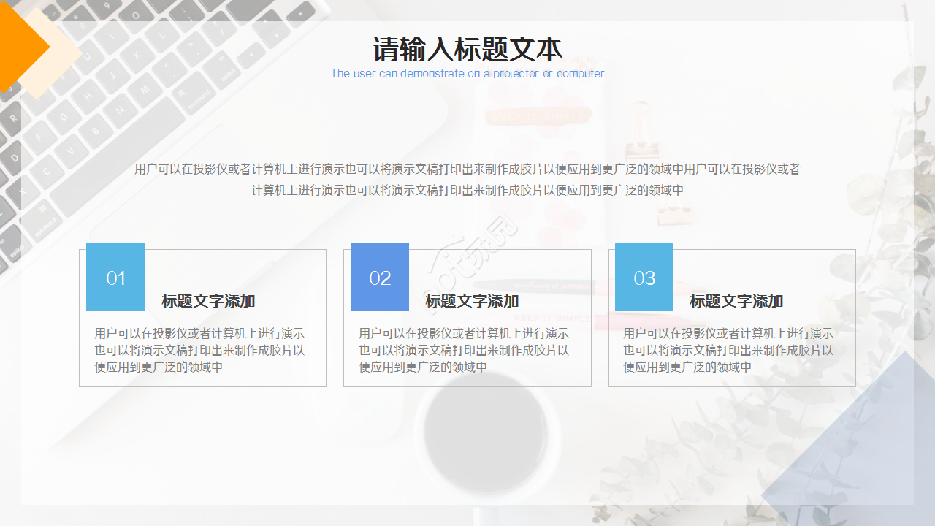This screenshot has height=526, width=935.
Task: Select the paragraph text below the title
Action: click(x=467, y=179)
